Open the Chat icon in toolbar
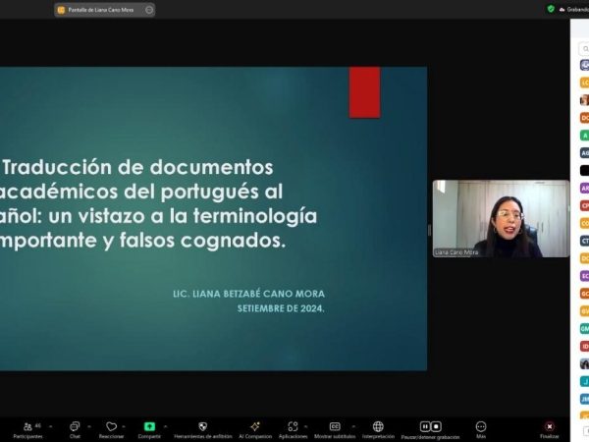This screenshot has height=442, width=589. pos(75,426)
